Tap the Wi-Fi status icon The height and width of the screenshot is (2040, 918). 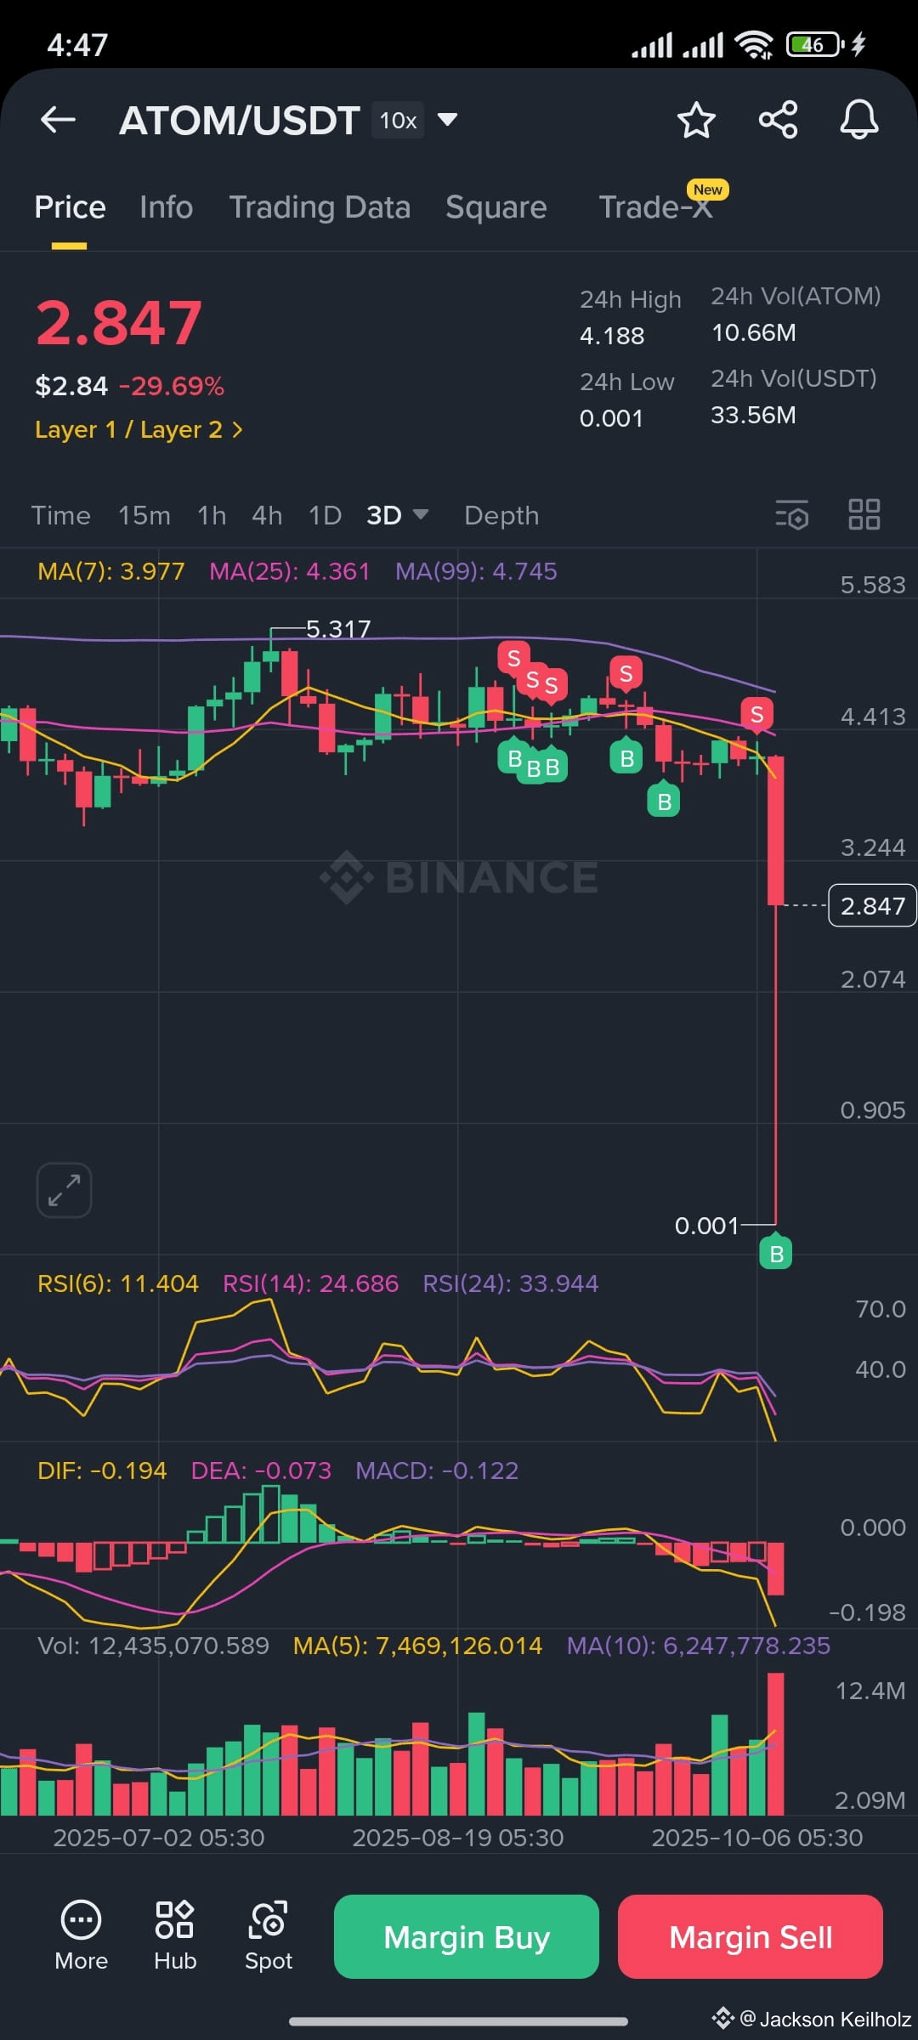click(754, 44)
